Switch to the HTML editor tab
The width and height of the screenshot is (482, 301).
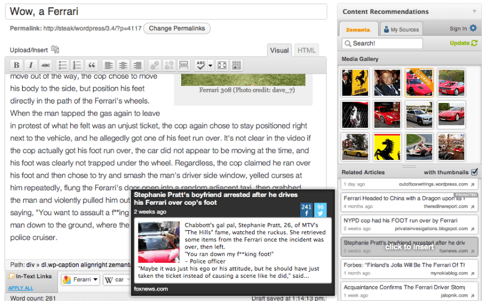(306, 50)
